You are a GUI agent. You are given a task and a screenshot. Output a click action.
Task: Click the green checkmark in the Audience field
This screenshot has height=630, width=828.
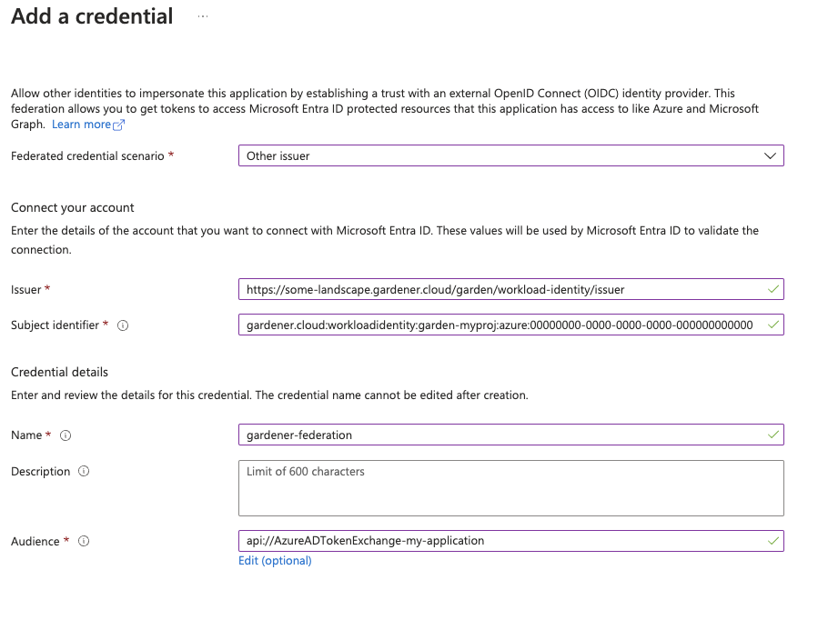tap(772, 541)
